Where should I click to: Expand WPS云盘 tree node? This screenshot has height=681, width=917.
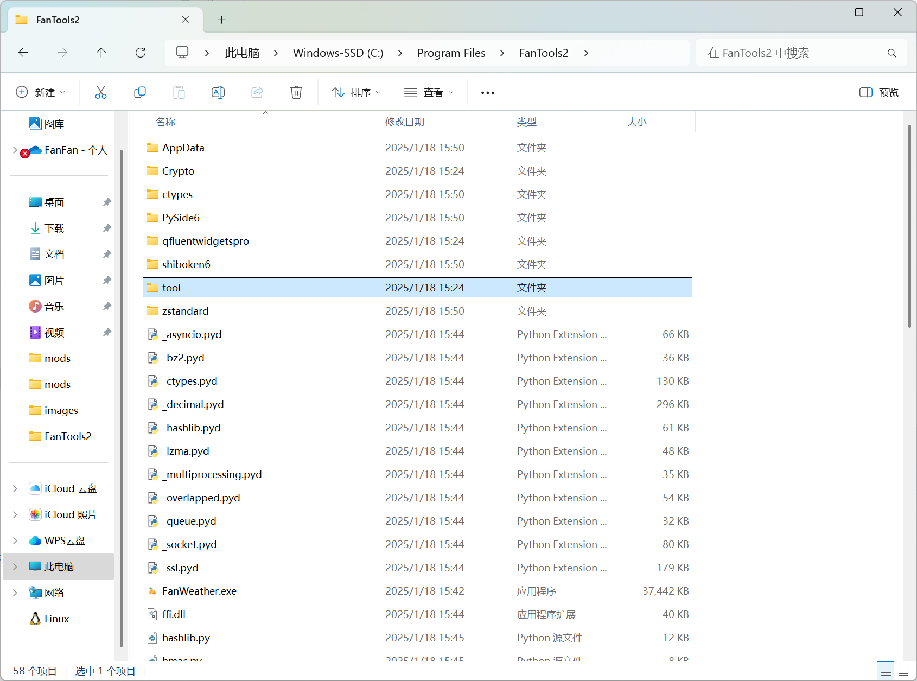coord(15,540)
